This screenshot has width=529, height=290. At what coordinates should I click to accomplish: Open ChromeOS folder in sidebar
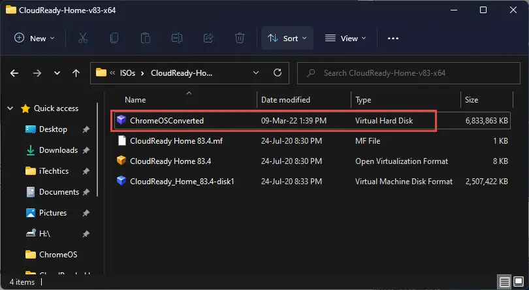58,255
